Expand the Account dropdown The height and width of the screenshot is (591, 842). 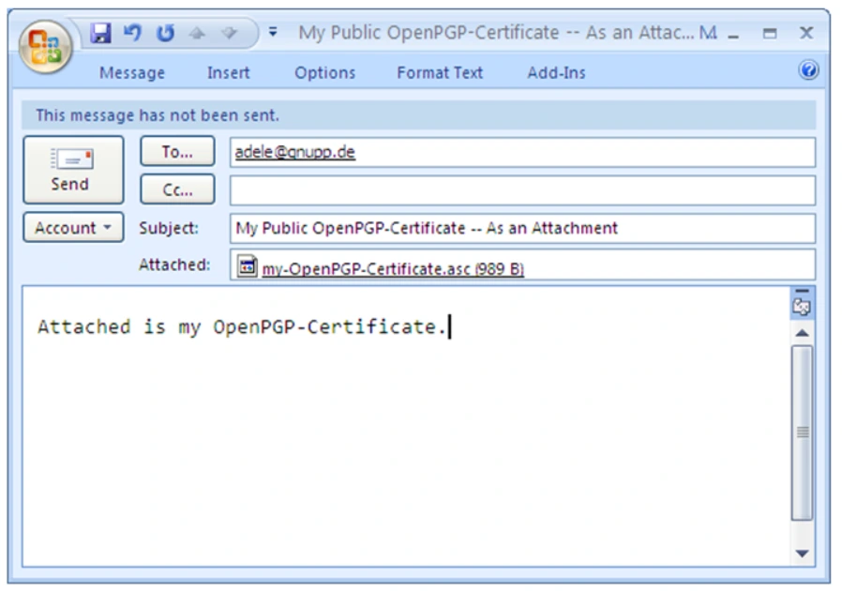pos(73,227)
